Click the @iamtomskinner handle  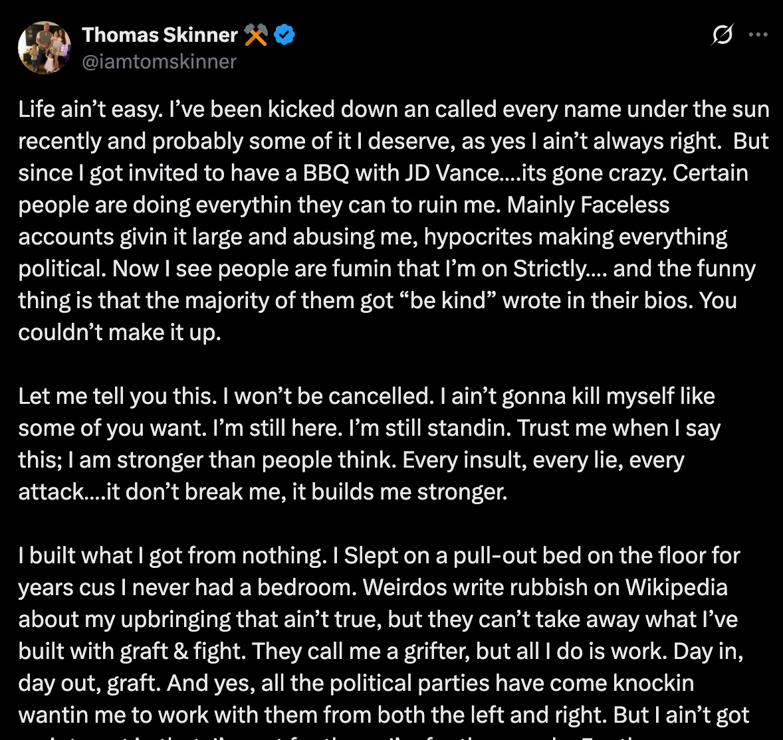tap(158, 61)
